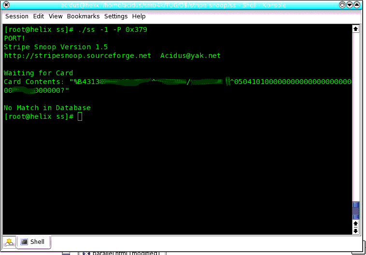Click the lower scroll up arrow above down arrow

coord(356,224)
